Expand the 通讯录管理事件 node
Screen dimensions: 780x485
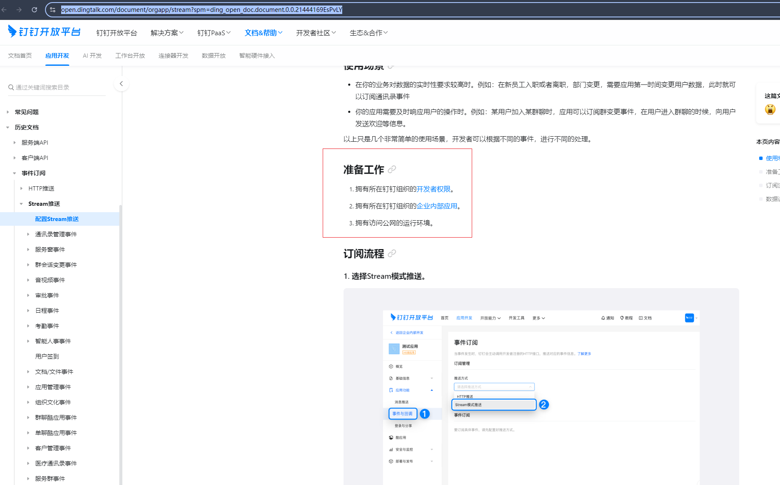[28, 234]
